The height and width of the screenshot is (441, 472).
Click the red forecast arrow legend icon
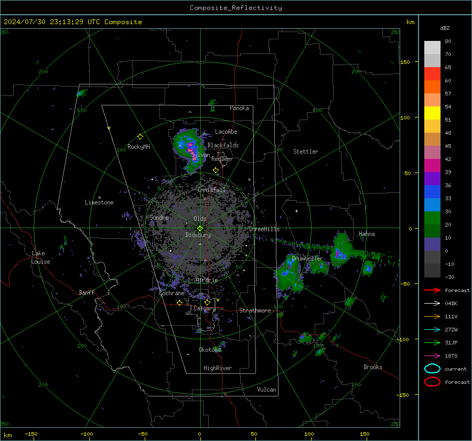click(x=432, y=290)
